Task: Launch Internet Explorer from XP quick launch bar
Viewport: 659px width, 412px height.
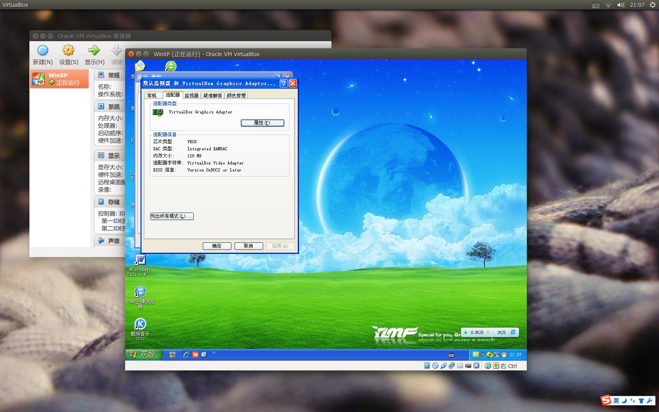Action: point(186,355)
